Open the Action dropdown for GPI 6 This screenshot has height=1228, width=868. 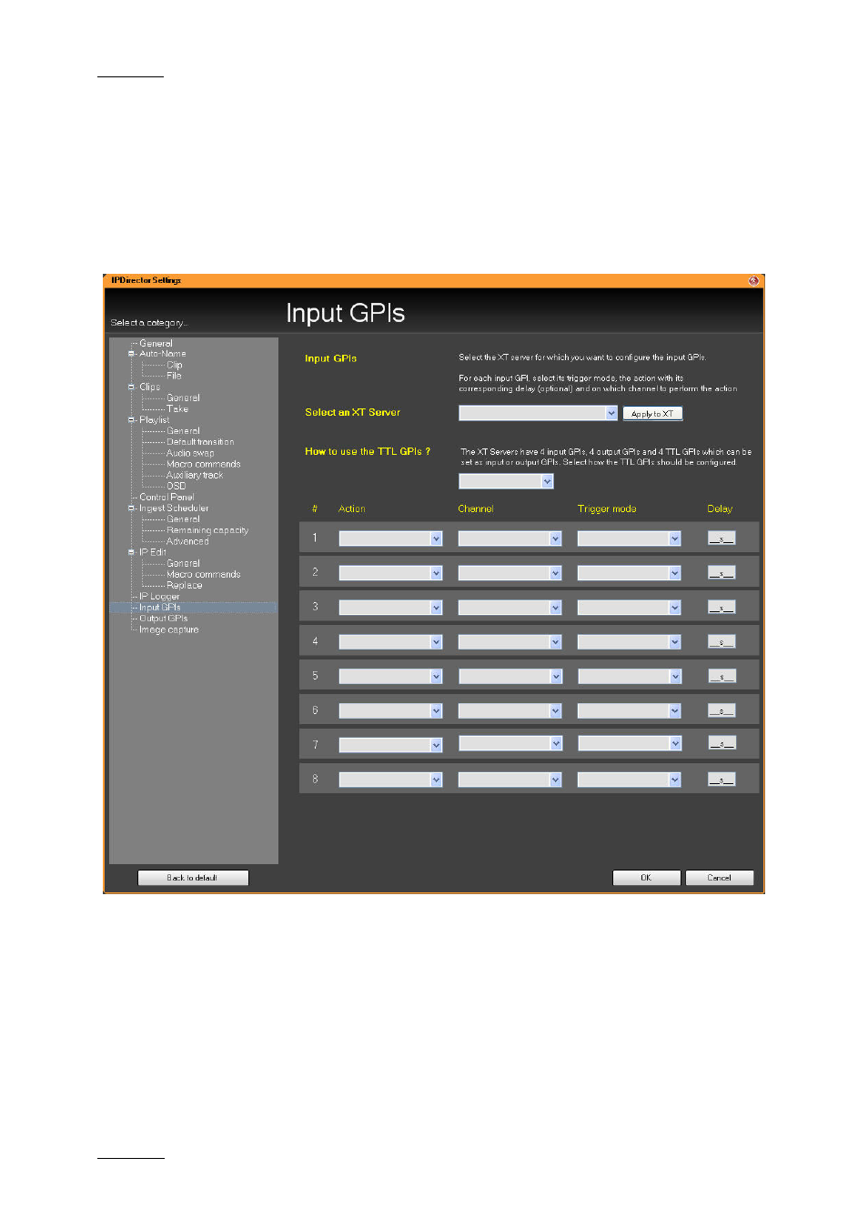[390, 711]
